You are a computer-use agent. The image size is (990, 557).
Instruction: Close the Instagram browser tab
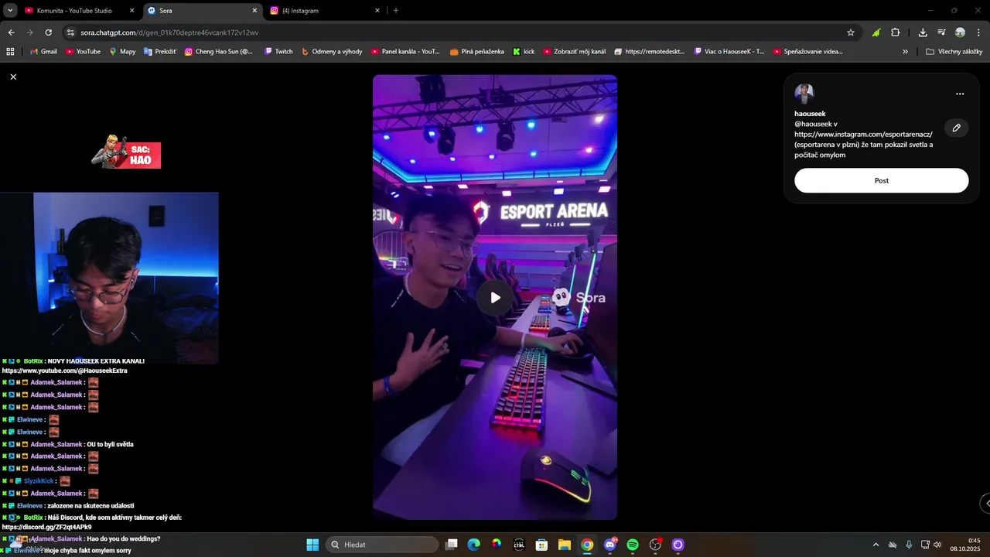(377, 11)
